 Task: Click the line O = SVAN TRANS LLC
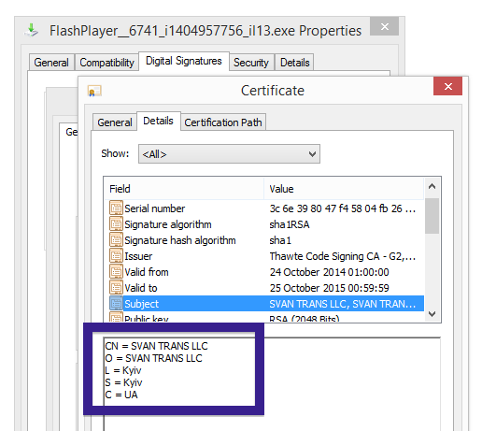pyautogui.click(x=153, y=358)
